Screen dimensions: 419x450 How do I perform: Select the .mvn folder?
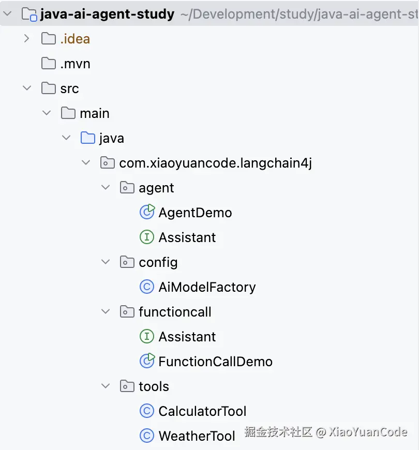pyautogui.click(x=74, y=63)
